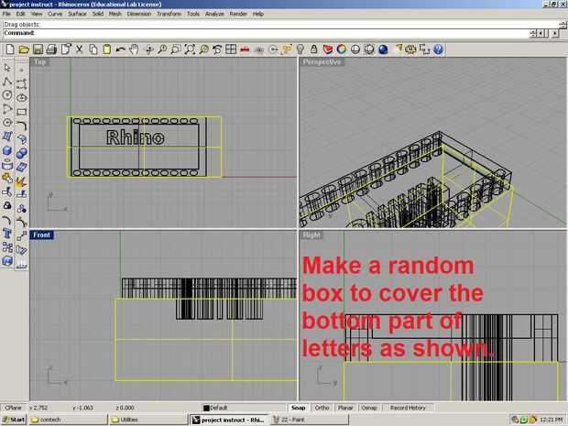This screenshot has height=426, width=568.
Task: Toggle the Snap status bar pane
Action: (298, 408)
